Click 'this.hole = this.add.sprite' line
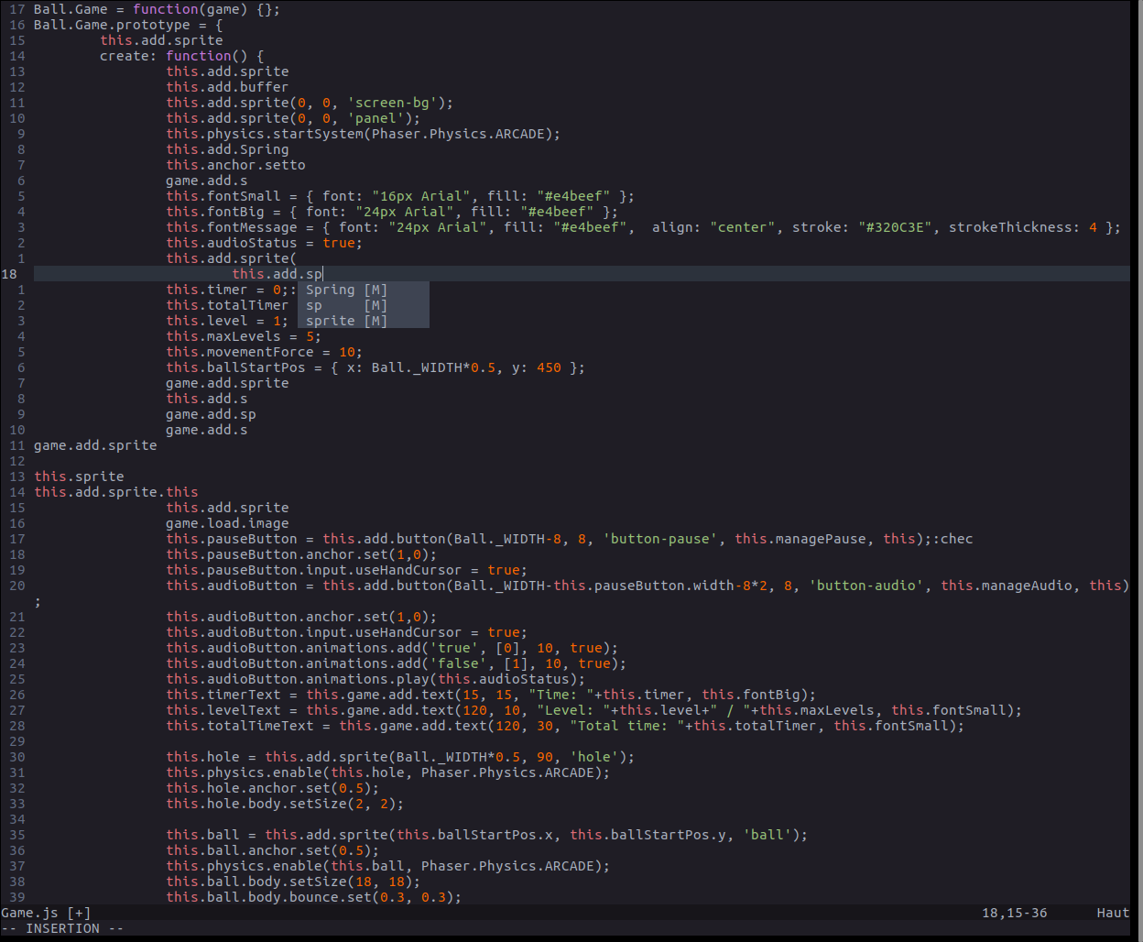Viewport: 1143px width, 942px height. [400, 757]
